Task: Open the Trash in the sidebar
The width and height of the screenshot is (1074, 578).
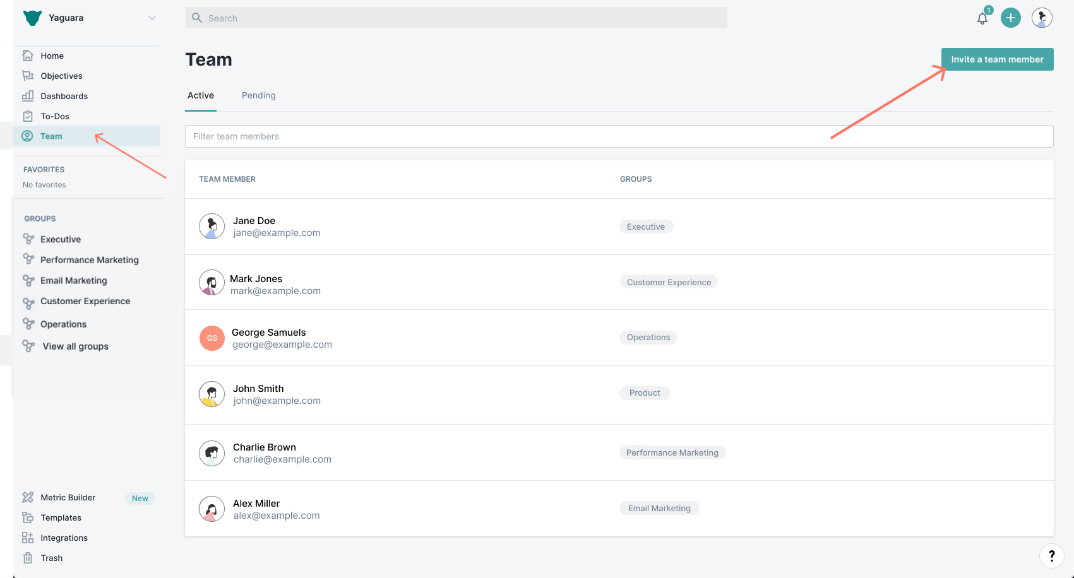Action: [x=51, y=558]
